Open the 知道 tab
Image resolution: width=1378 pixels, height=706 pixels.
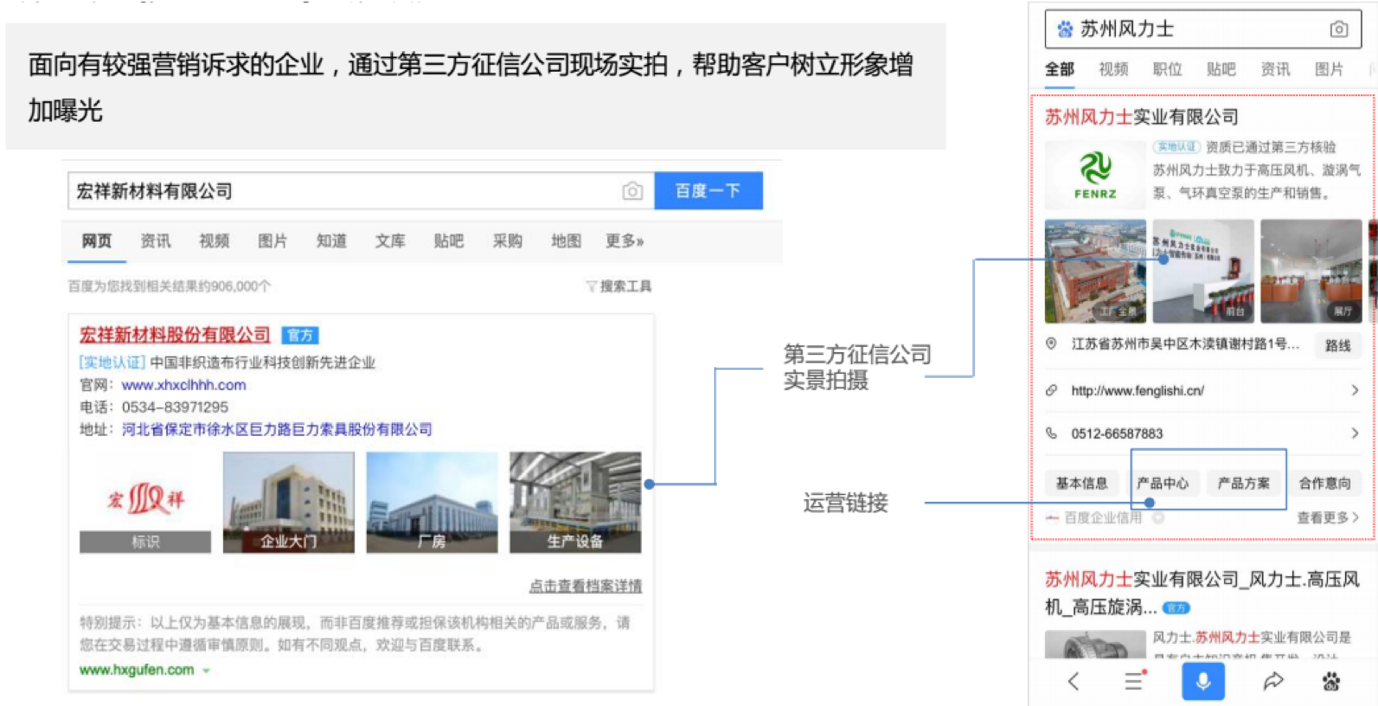pyautogui.click(x=331, y=241)
